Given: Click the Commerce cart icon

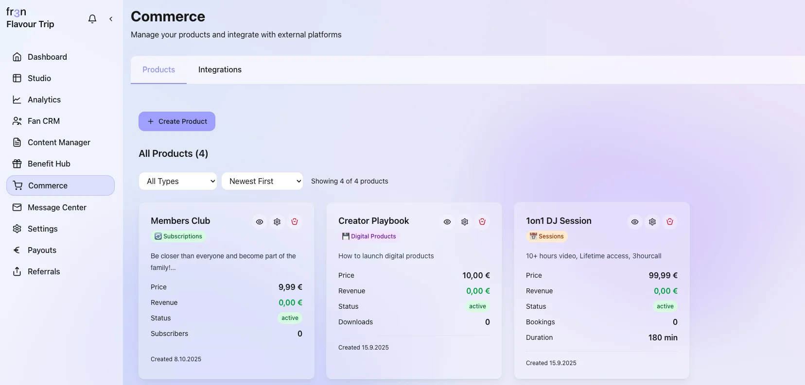Looking at the screenshot, I should [18, 185].
